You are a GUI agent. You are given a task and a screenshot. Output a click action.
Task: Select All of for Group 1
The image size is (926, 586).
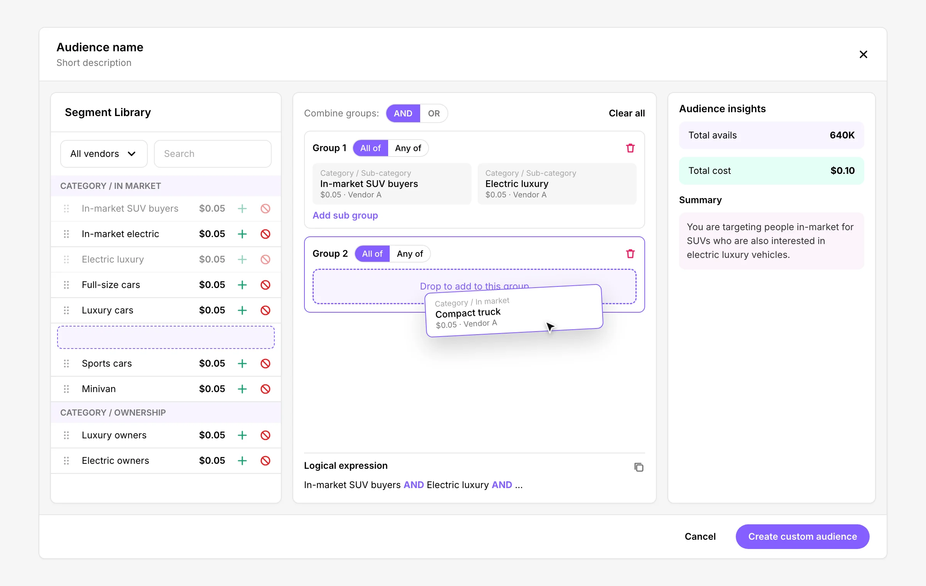tap(370, 148)
